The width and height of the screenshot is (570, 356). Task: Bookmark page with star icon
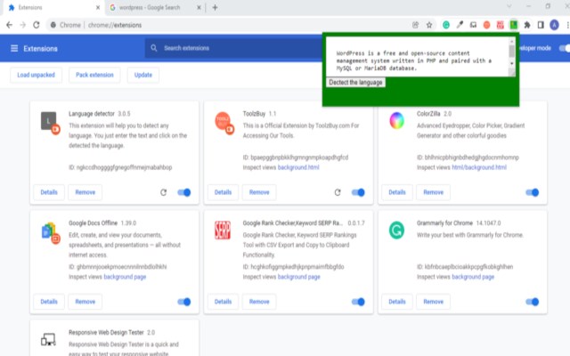(429, 25)
